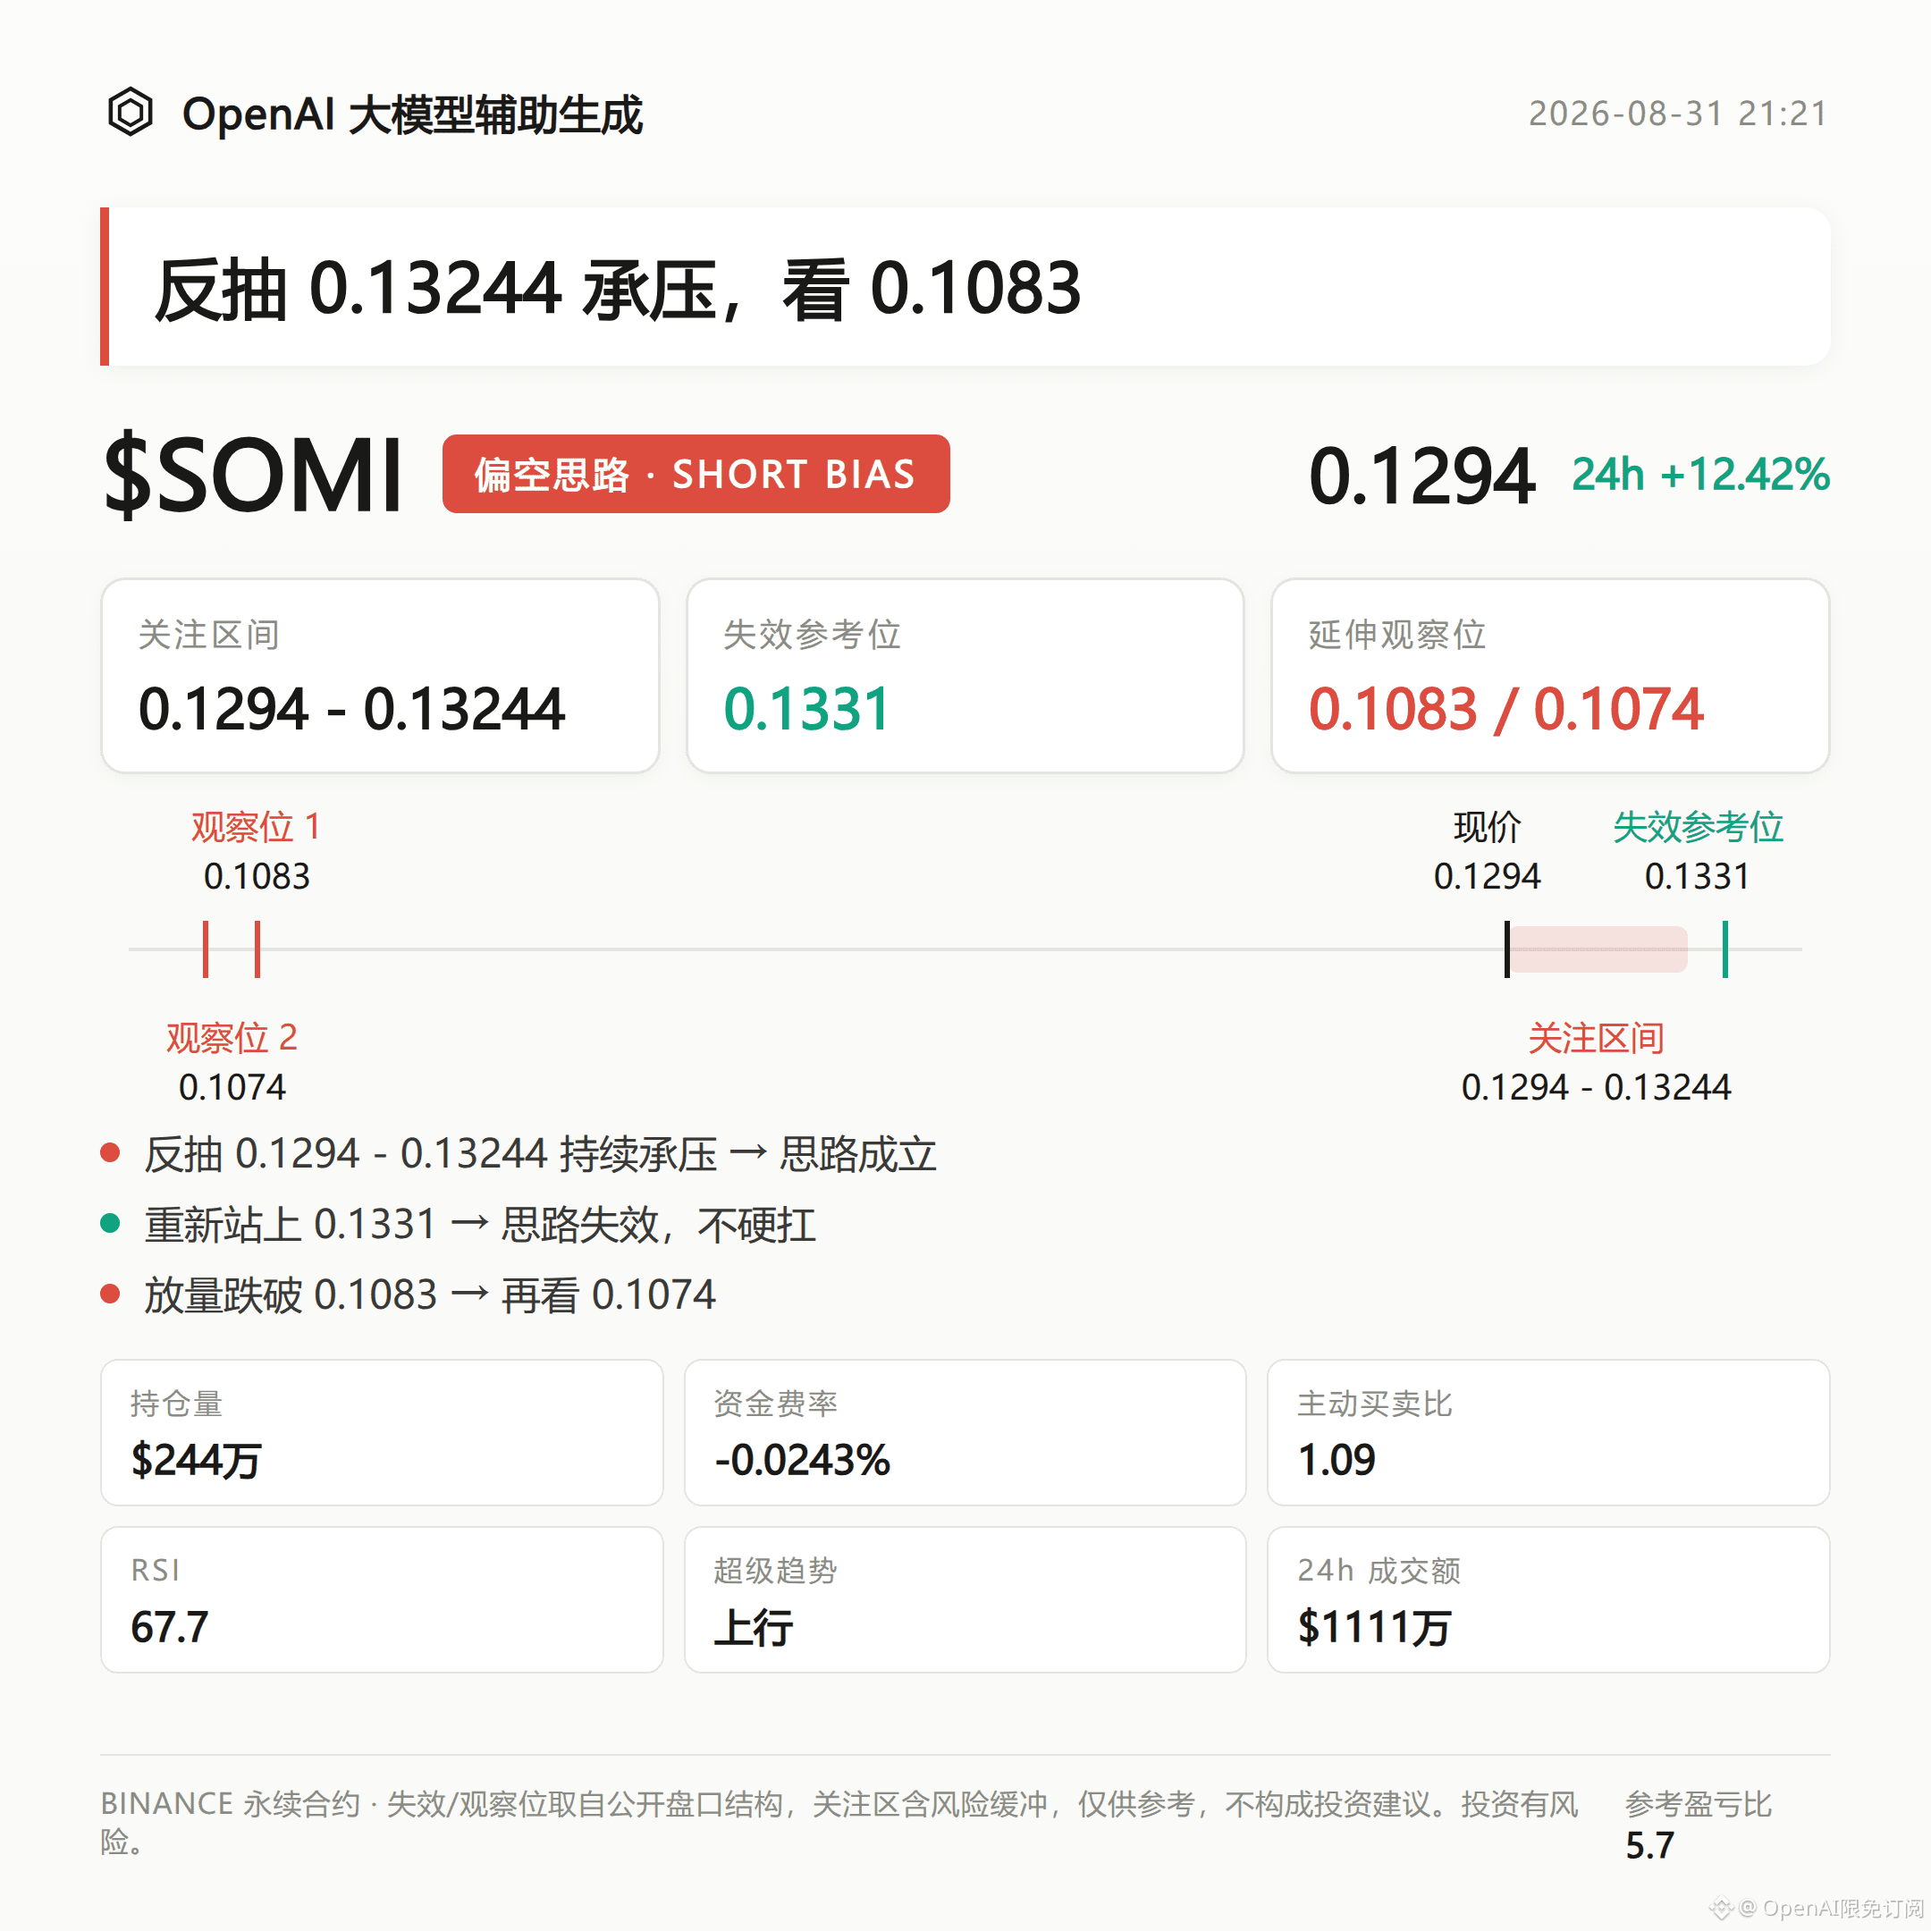The width and height of the screenshot is (1931, 1931).
Task: Click the 观察位 1 label above the price line
Action: pyautogui.click(x=256, y=828)
